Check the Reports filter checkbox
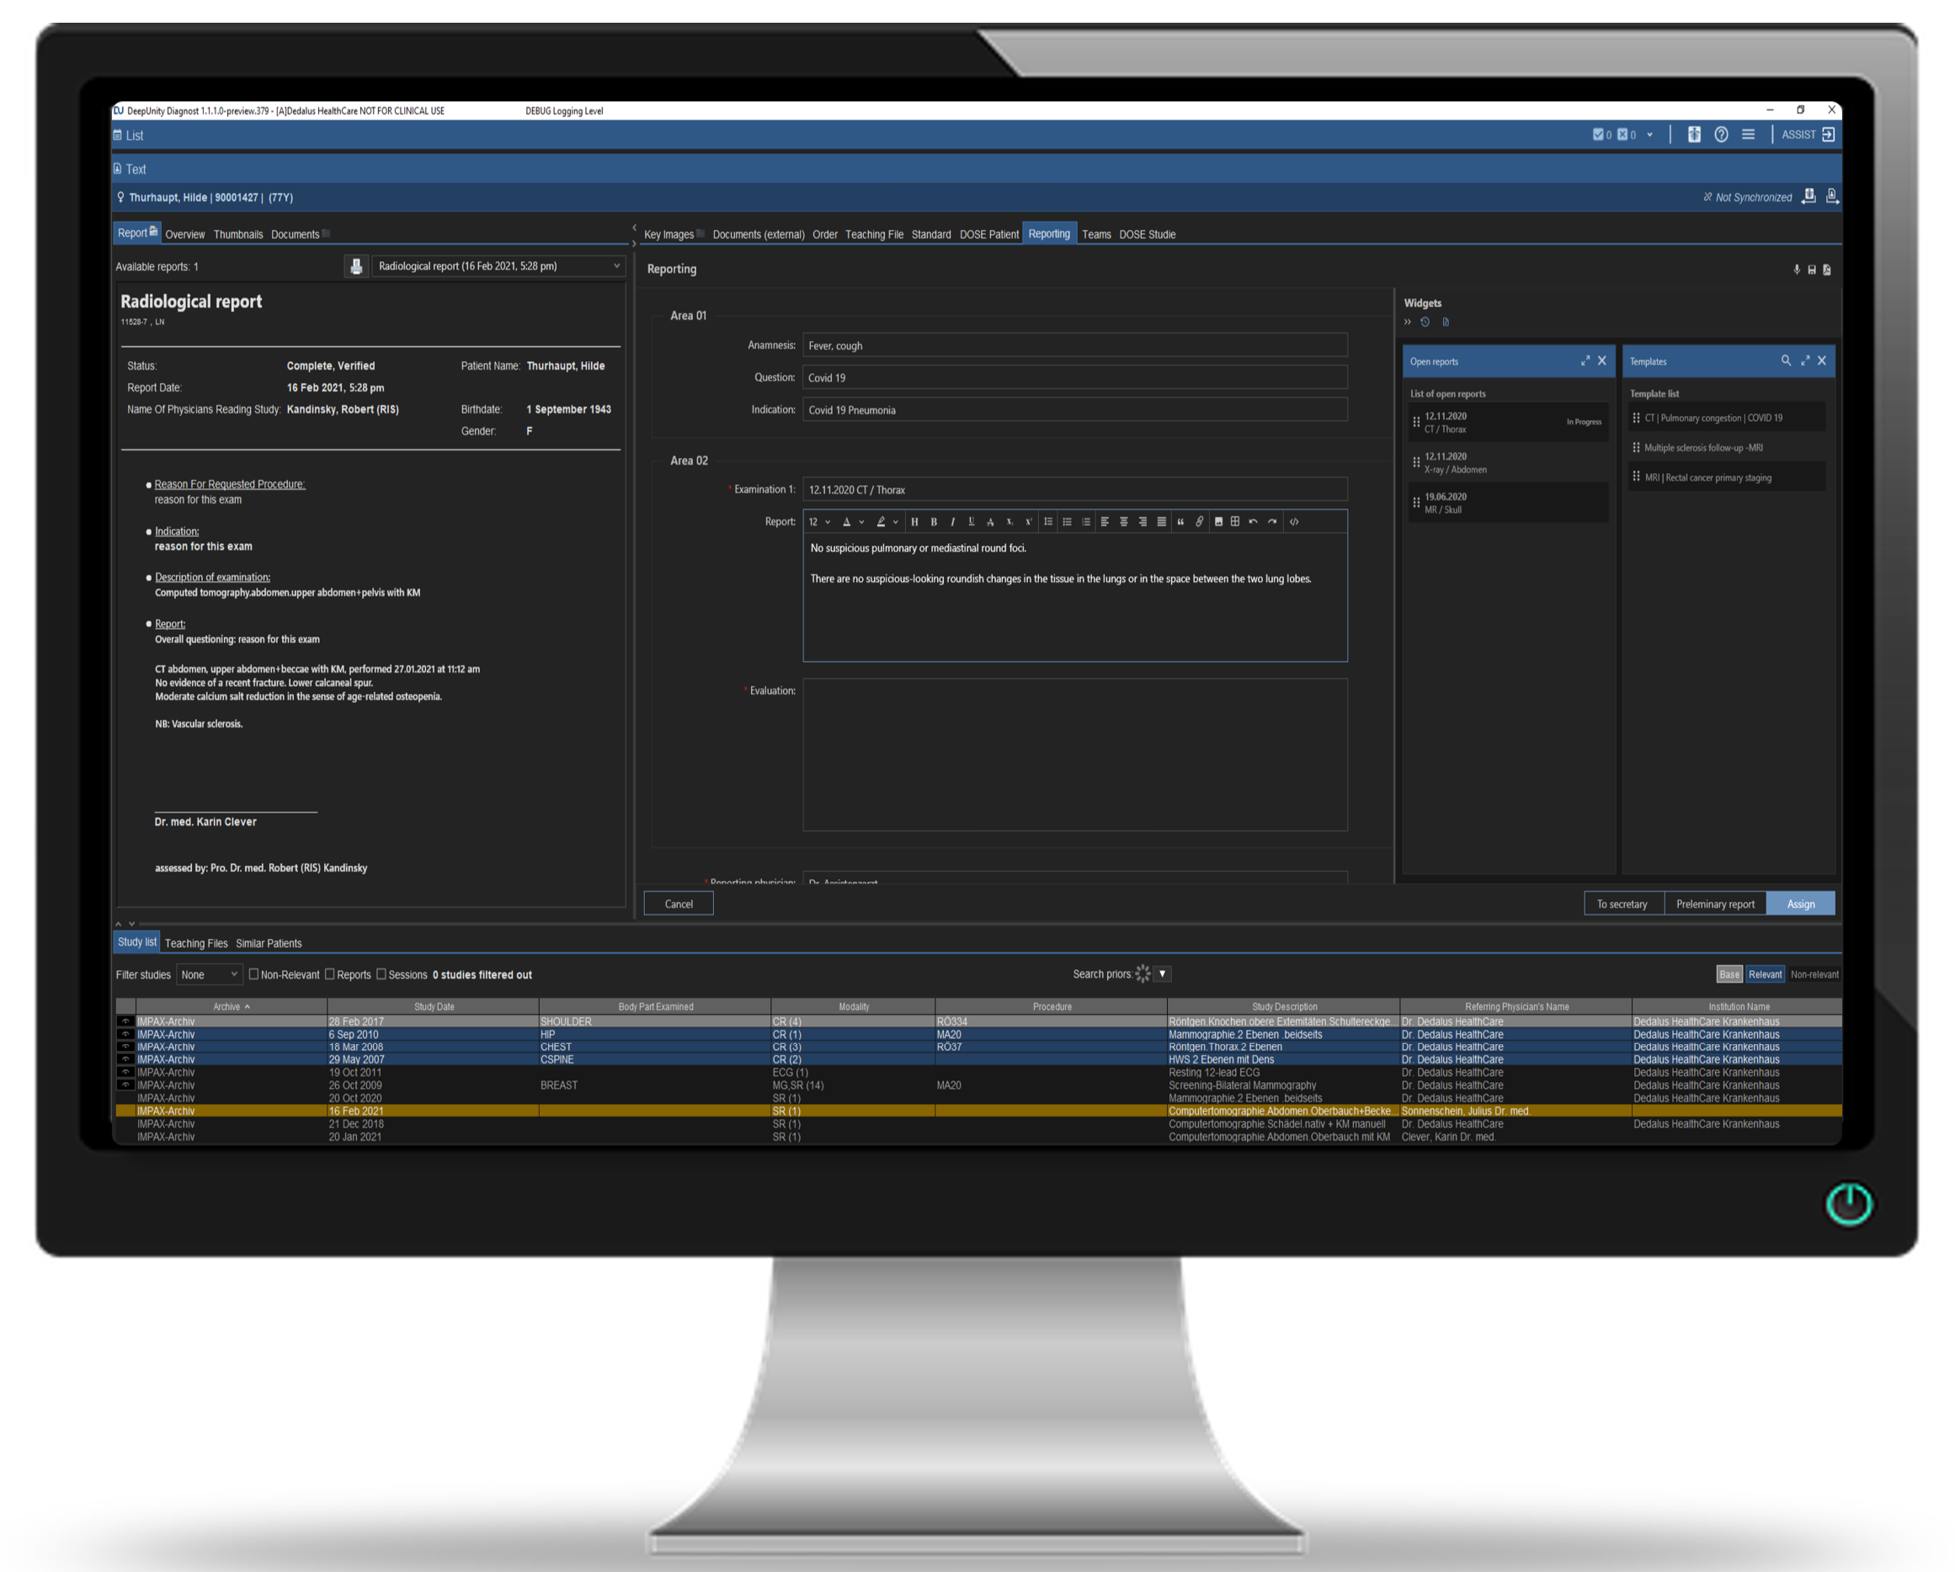The height and width of the screenshot is (1572, 1955). click(330, 974)
